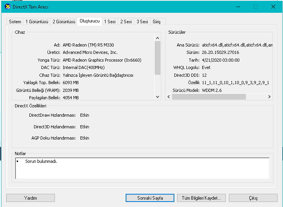Open the 2 Görüntüsü tab

point(64,22)
